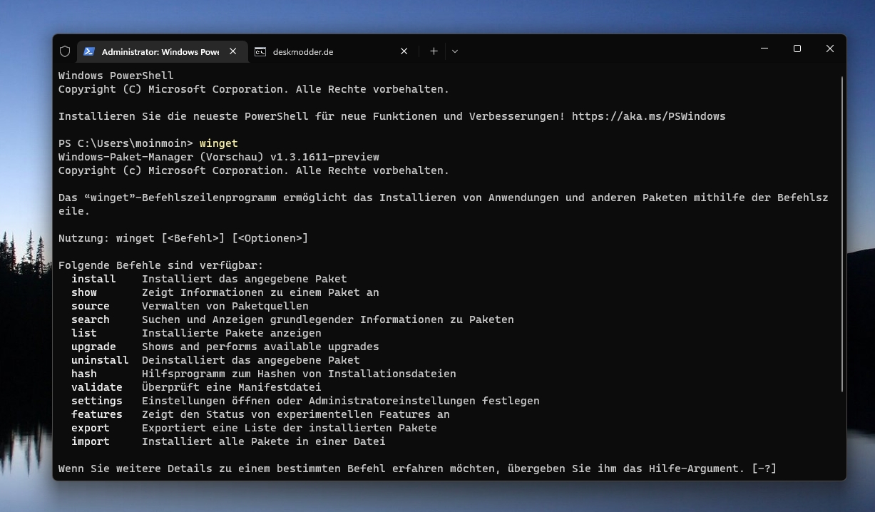Click the description 'Installierte Pakete anzeigen'
This screenshot has width=875, height=512.
[x=232, y=333]
